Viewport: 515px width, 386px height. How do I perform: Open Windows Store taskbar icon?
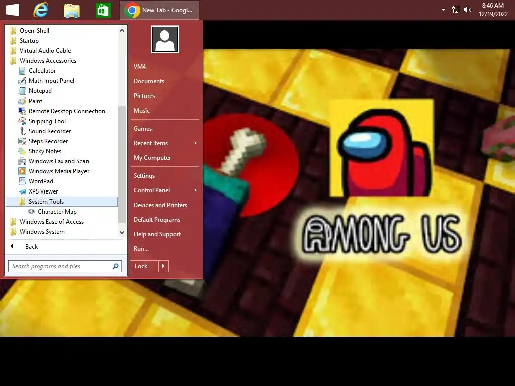click(103, 10)
